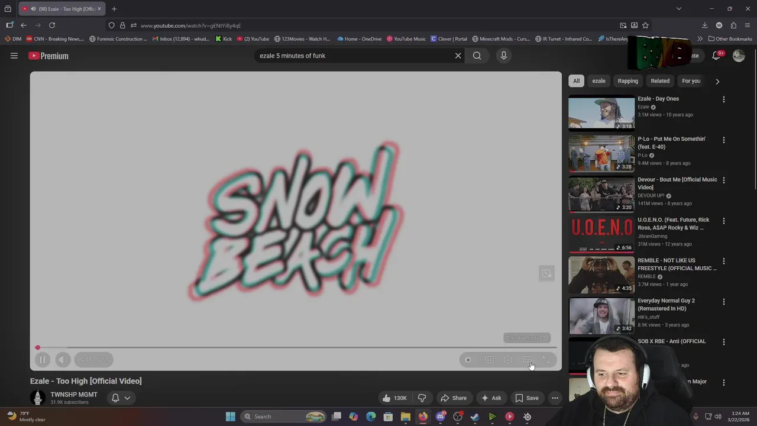Select the Related filter chip
The height and width of the screenshot is (426, 757).
pos(660,81)
